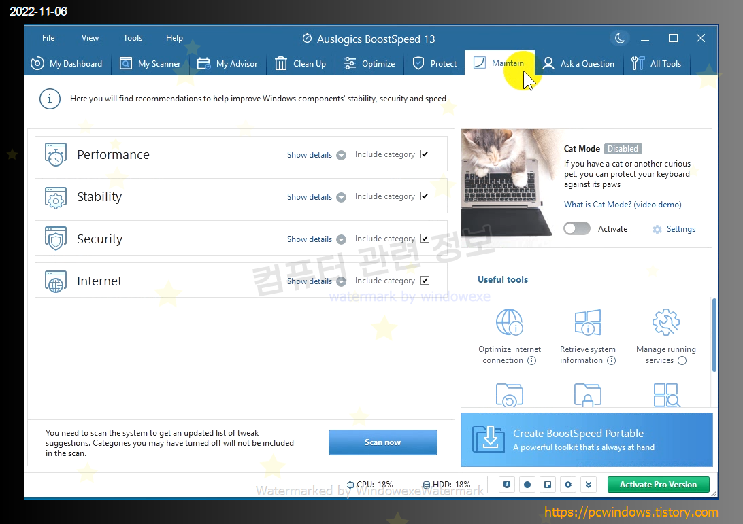The height and width of the screenshot is (524, 743).
Task: Open settings gear in status bar
Action: pyautogui.click(x=568, y=484)
